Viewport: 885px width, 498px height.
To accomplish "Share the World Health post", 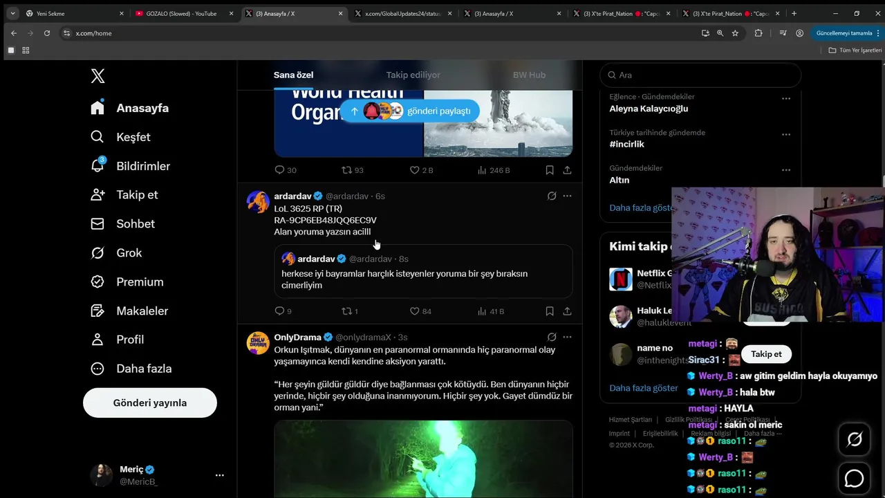I will 567,170.
